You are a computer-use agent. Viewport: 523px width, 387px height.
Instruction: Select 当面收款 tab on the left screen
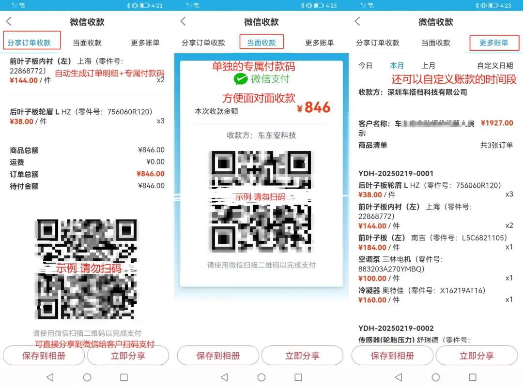coord(87,43)
